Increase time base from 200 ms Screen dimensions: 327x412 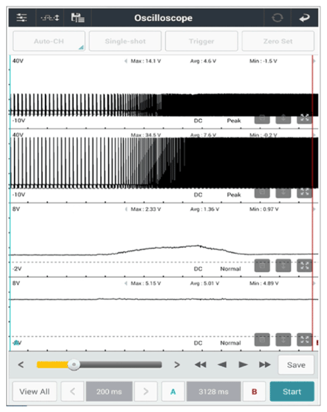[x=146, y=392]
